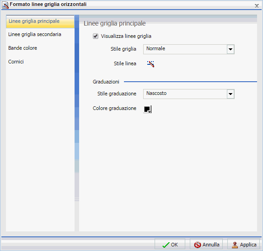263x251 pixels.
Task: Select Linee griglia principale tab
Action: [x=40, y=21]
